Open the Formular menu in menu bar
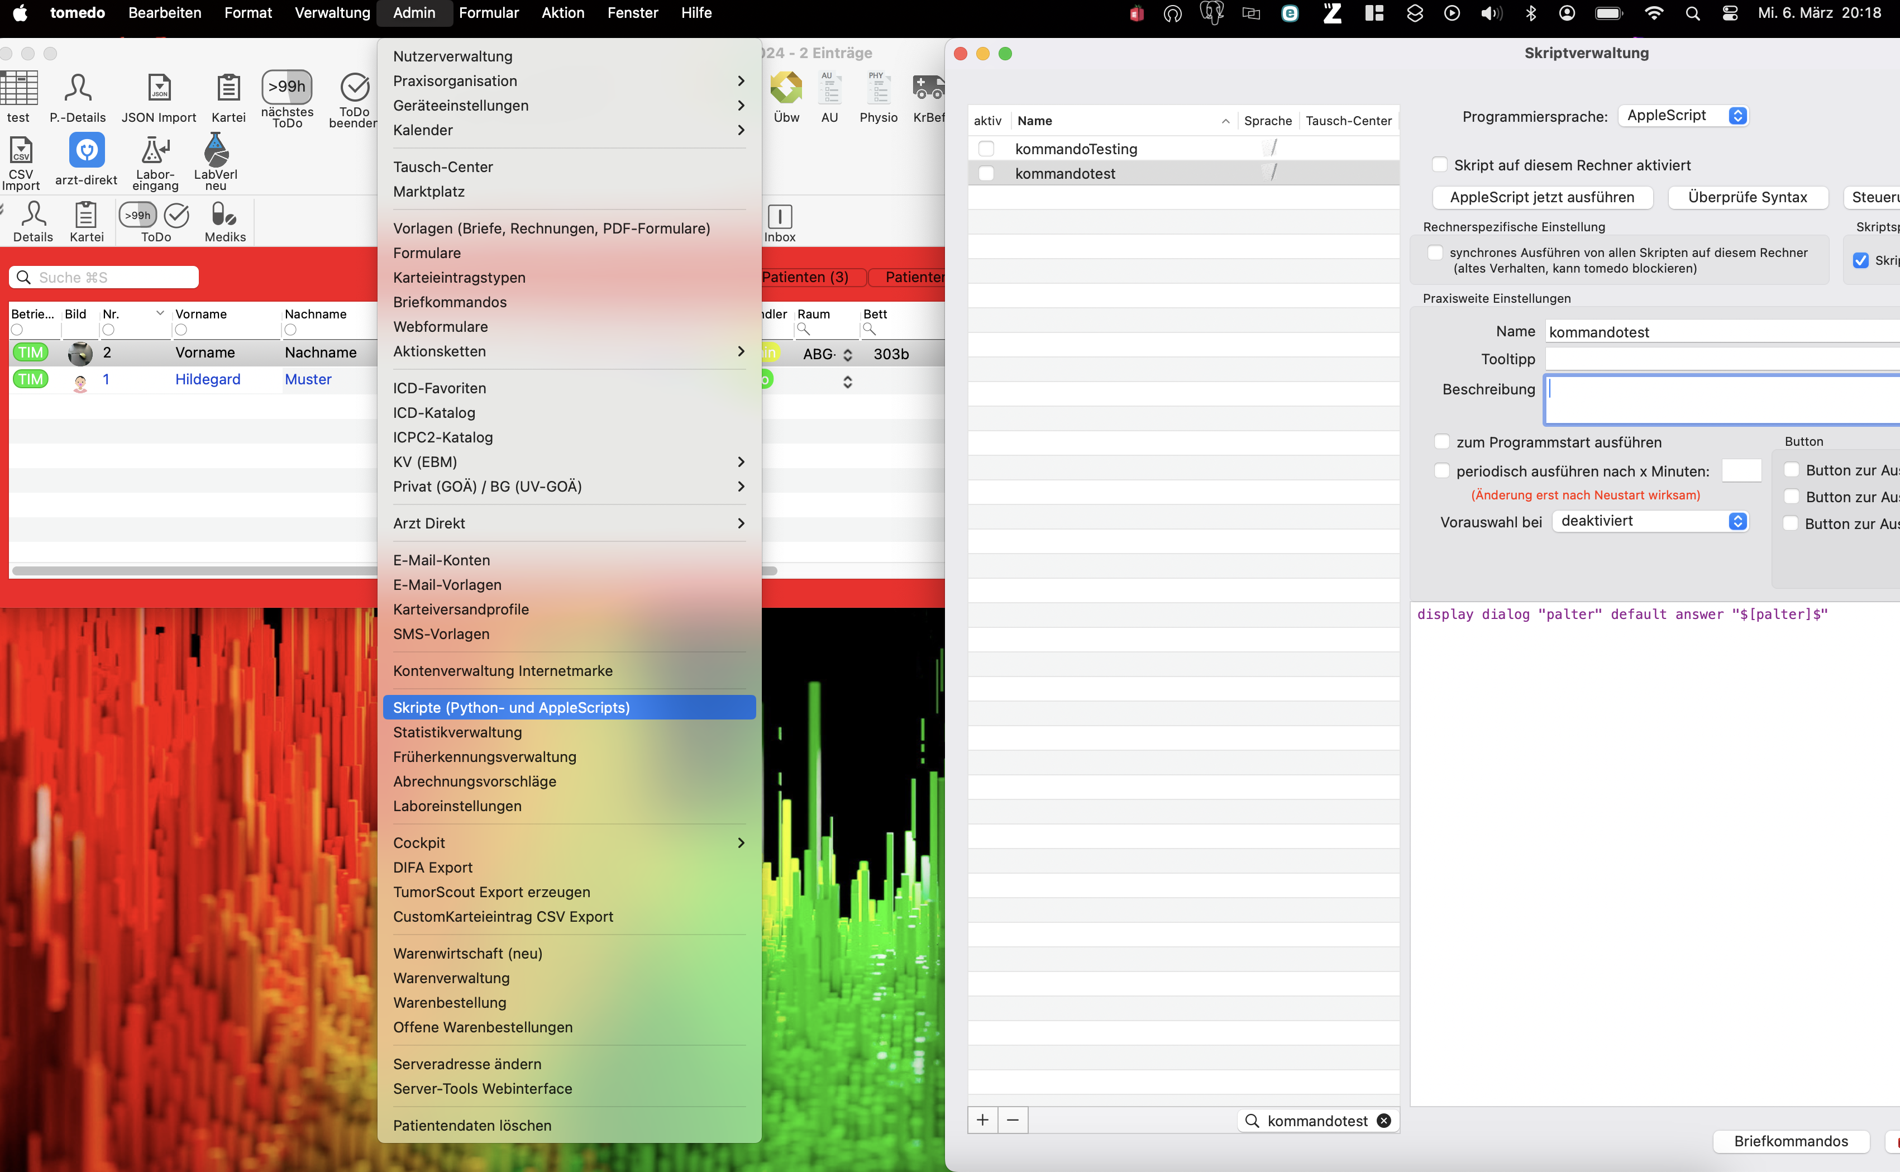The width and height of the screenshot is (1900, 1172). click(488, 13)
